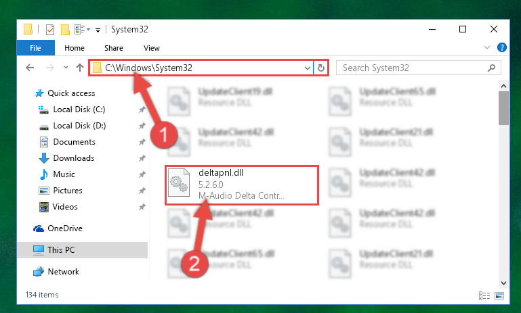
Task: Maximize the System32 window
Action: [x=463, y=29]
